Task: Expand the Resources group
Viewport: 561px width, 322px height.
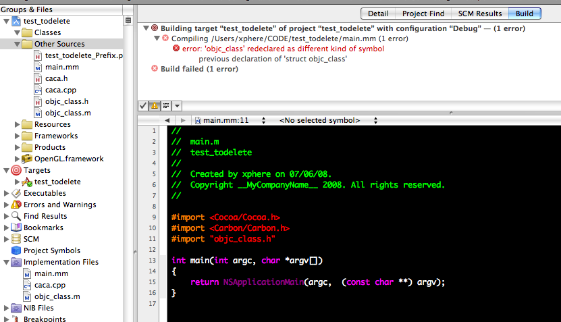Action: pos(17,124)
